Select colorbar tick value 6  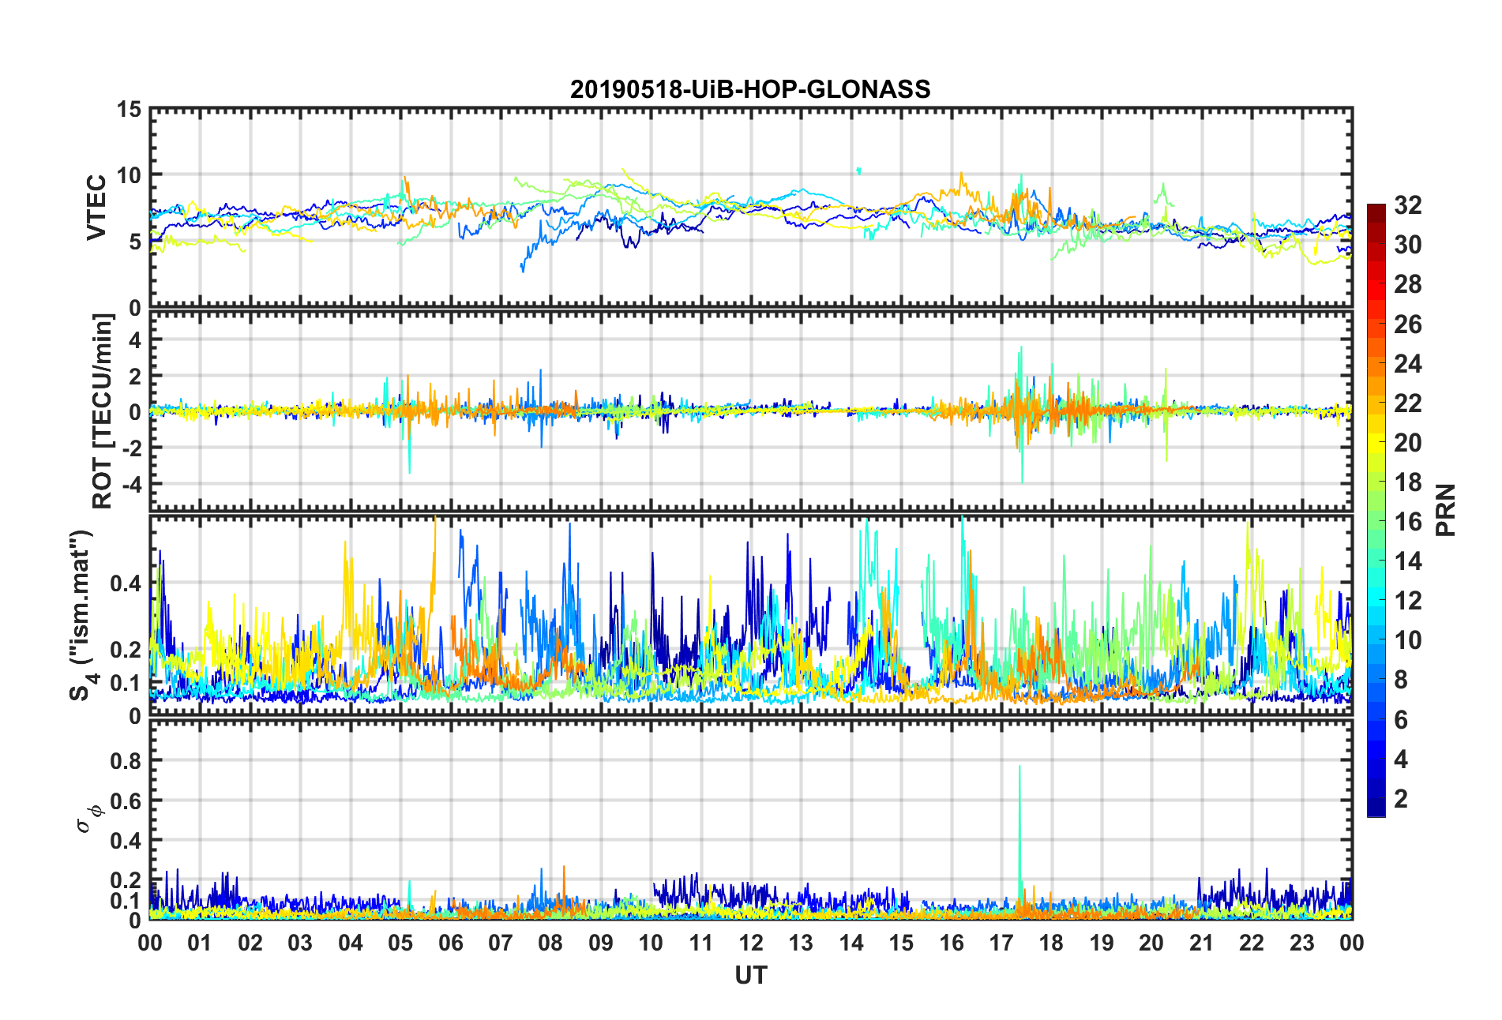[x=1401, y=719]
